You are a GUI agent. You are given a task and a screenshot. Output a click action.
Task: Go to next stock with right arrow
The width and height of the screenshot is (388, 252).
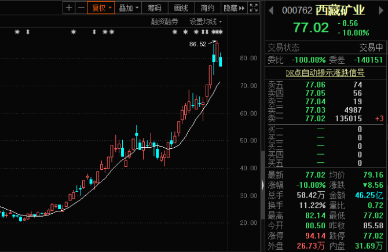381,10
